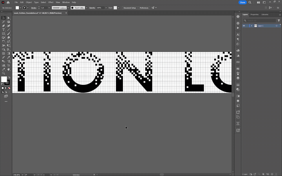
Task: Open stroke weight dropdown
Action: tap(49, 8)
